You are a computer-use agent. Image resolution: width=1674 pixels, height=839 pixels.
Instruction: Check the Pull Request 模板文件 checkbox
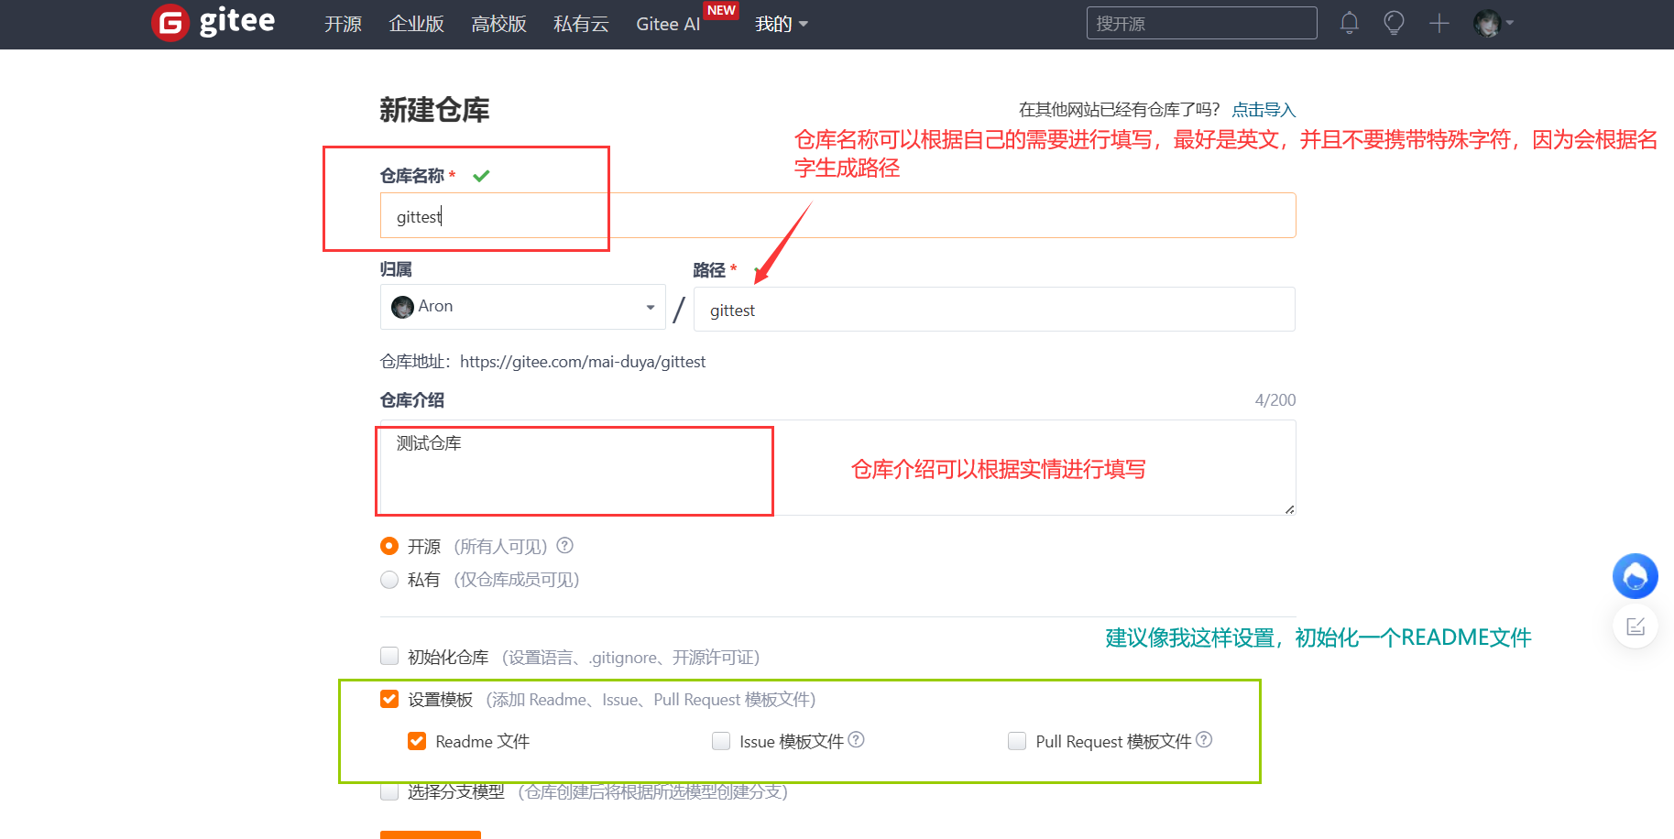coord(1017,741)
